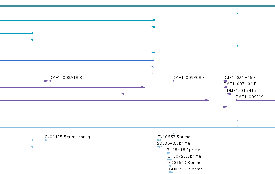The image size is (275, 174).
Task: Click light blue arrow under CK01125.5prime.contig
Action: point(46,140)
